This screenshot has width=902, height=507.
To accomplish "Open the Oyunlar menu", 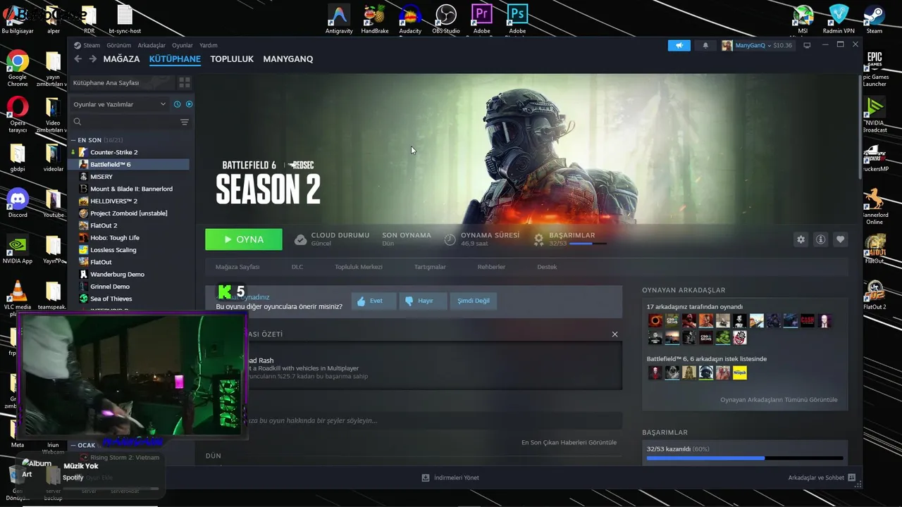I will [x=183, y=45].
